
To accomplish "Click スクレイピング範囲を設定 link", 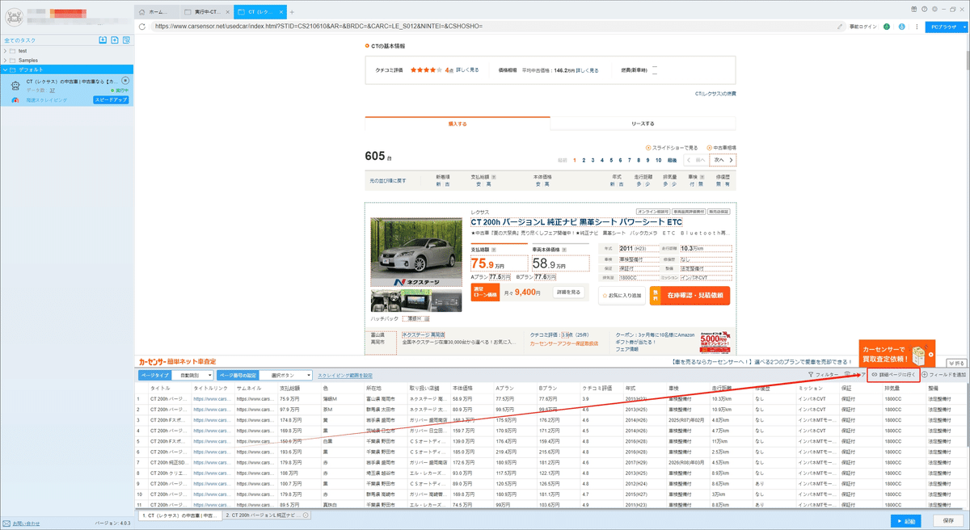I will click(345, 375).
